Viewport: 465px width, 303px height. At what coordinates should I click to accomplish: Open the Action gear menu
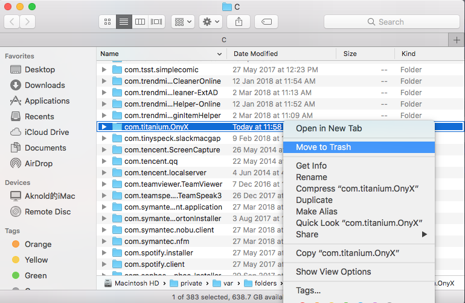[211, 22]
